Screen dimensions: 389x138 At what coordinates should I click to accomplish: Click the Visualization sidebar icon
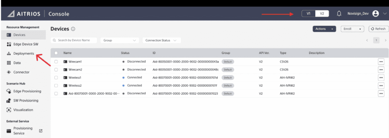pyautogui.click(x=9, y=110)
